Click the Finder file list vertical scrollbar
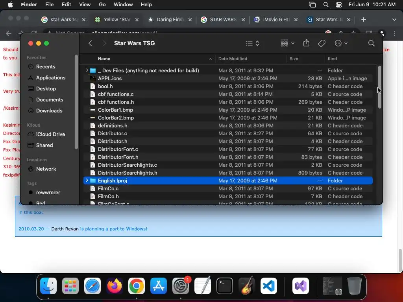403x302 pixels. click(380, 87)
